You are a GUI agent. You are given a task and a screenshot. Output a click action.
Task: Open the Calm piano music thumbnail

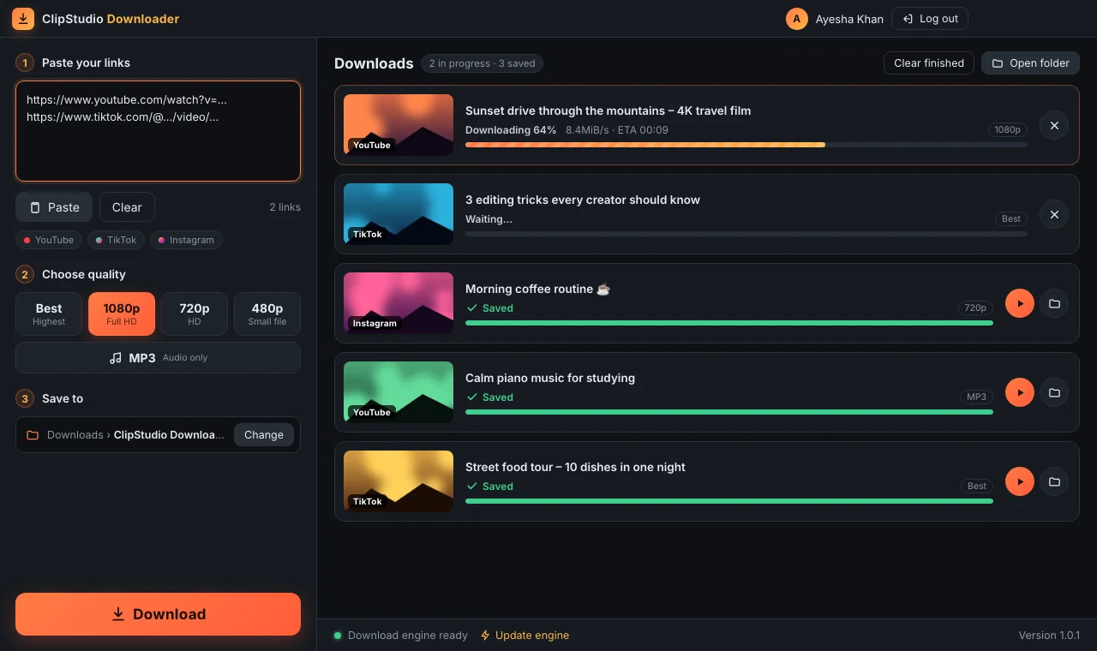(399, 392)
